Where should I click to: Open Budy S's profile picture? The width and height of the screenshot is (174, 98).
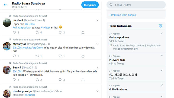[7, 70]
